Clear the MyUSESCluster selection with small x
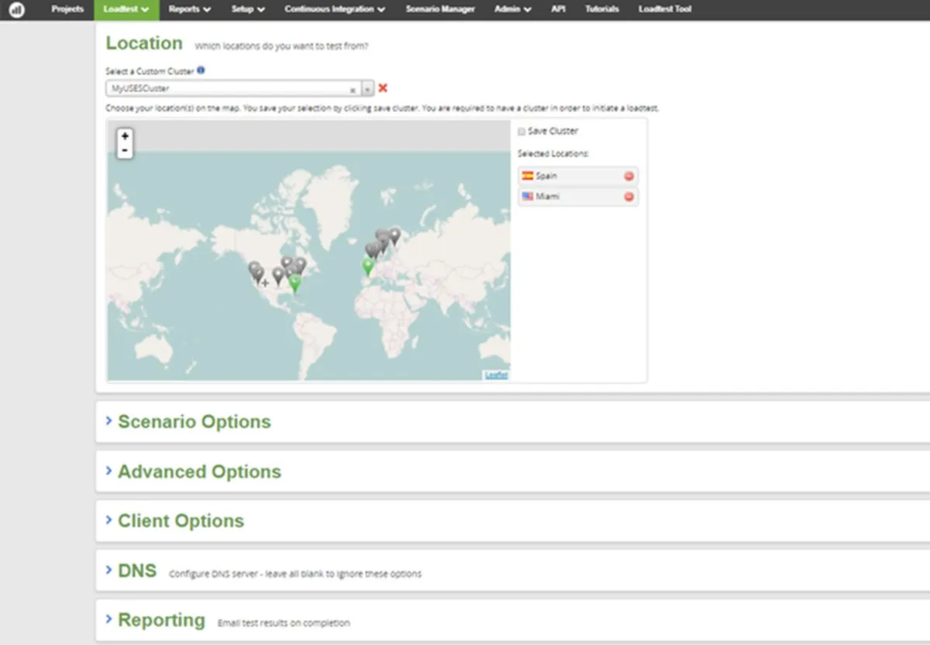Screen dimensions: 930x645 pos(353,89)
